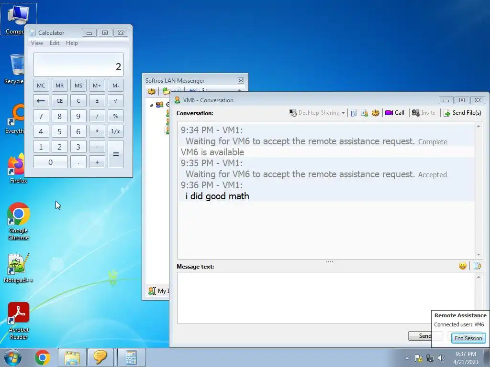490x367 pixels.
Task: Select the Notepad++ desktop shortcut
Action: (x=19, y=268)
